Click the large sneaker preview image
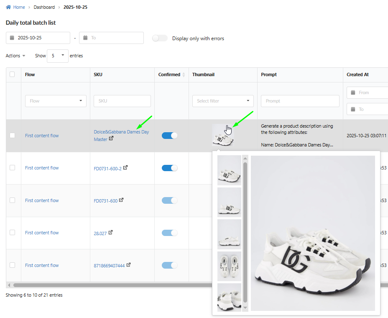The image size is (388, 318). click(x=313, y=233)
